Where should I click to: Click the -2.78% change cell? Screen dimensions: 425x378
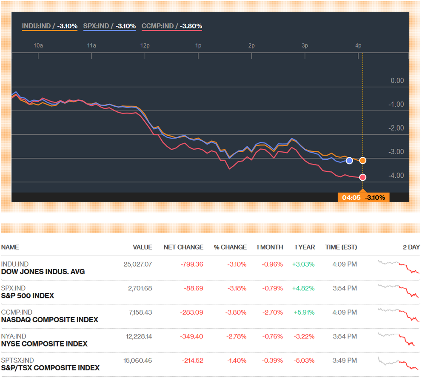[237, 336]
